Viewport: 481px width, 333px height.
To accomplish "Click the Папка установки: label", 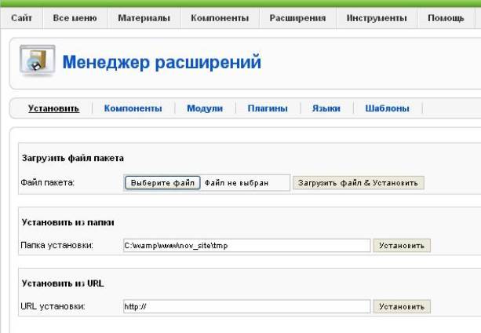I will (56, 245).
